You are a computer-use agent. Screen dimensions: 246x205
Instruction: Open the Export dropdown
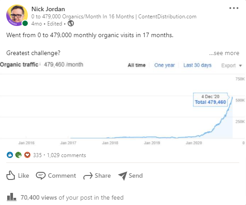coord(231,65)
